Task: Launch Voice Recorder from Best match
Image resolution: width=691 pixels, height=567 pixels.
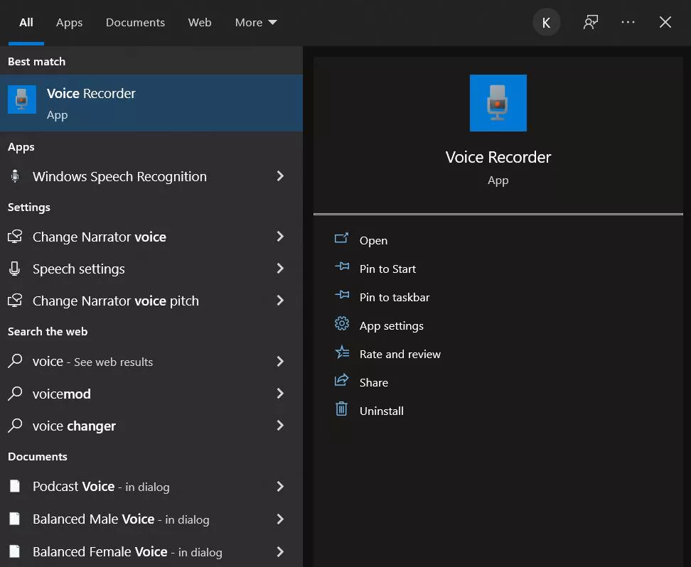Action: 151,102
